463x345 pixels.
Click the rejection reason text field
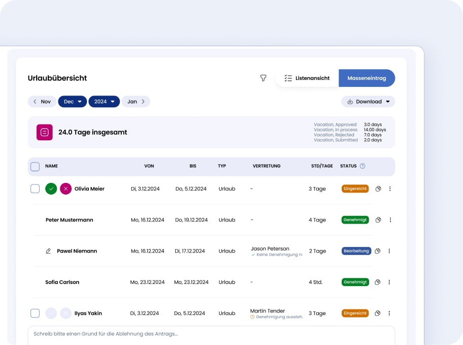click(x=211, y=334)
